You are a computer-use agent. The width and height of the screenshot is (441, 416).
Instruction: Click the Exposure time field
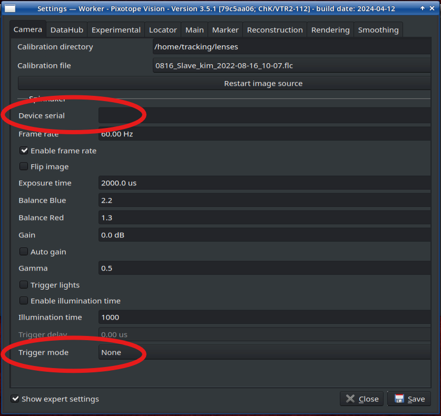264,183
